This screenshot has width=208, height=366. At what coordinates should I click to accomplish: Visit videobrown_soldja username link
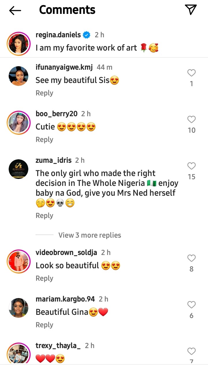click(66, 252)
